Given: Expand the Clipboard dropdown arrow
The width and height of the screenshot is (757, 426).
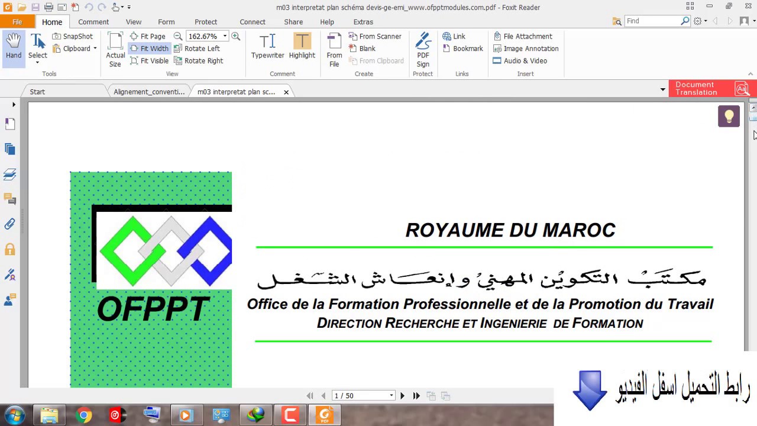Looking at the screenshot, I should coord(95,49).
